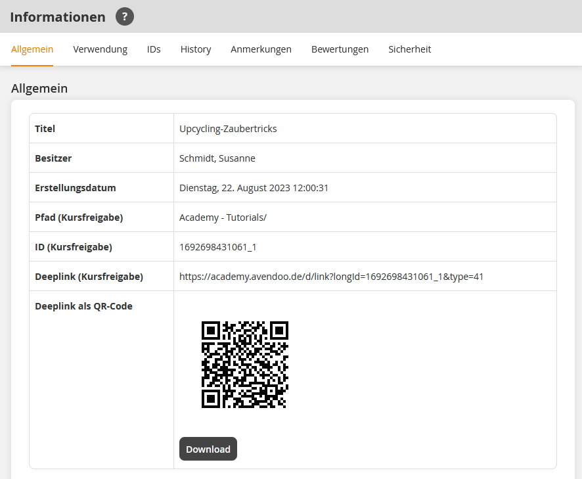Click the academy.avendoo.de deeplink URL
The image size is (582, 479).
point(331,277)
